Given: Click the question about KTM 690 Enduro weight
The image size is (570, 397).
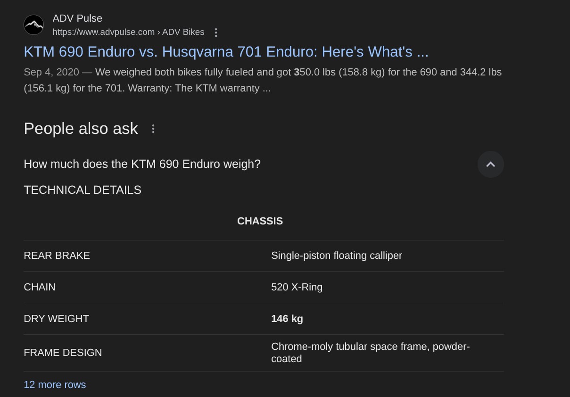Looking at the screenshot, I should click(142, 164).
